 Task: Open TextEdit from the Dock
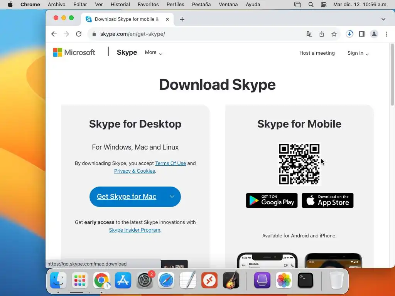[188, 280]
